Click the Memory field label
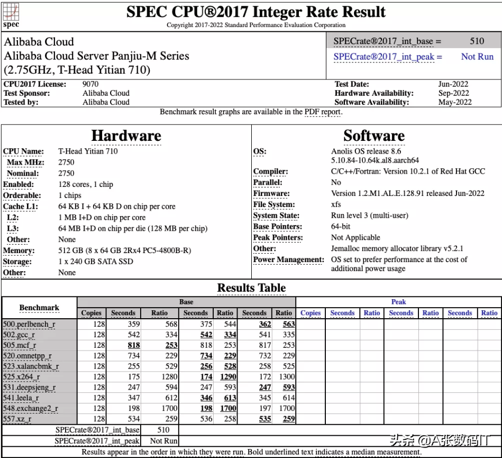502x458 pixels. (19, 250)
